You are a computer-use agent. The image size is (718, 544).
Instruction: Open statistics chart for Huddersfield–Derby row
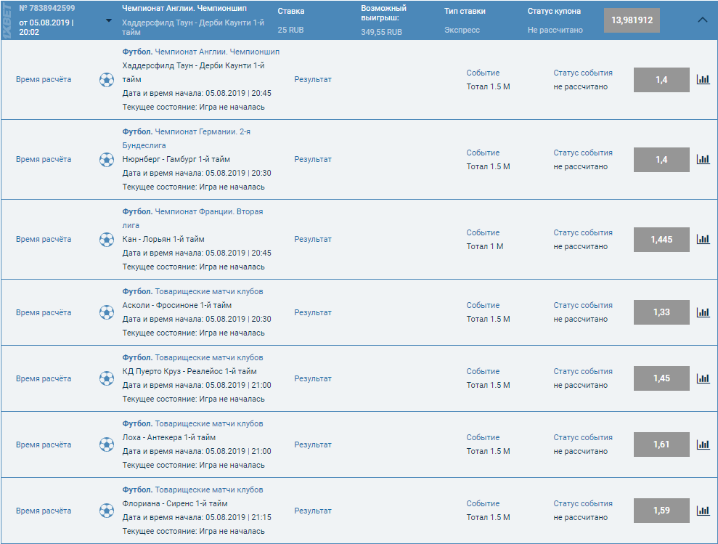click(703, 79)
